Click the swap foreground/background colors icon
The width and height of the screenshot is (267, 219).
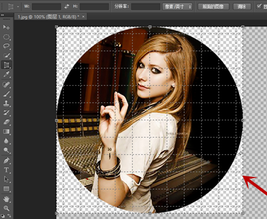pos(9,216)
